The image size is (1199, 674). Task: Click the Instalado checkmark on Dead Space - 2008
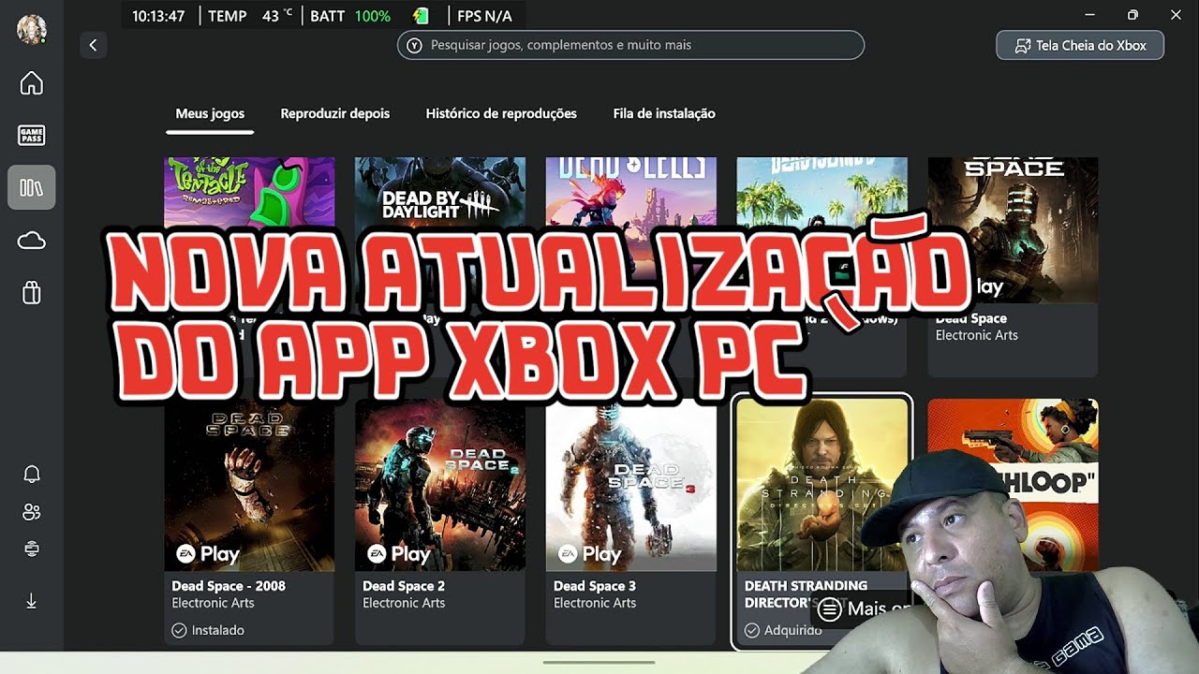point(179,630)
